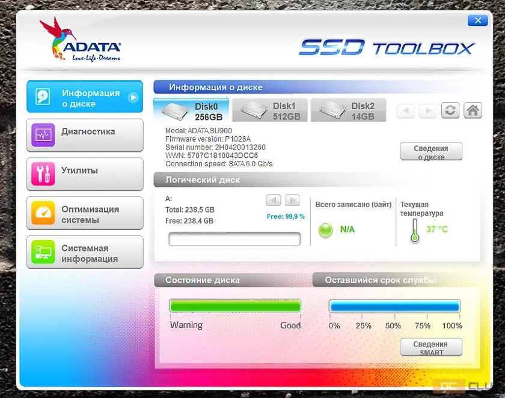Viewport: 505px width, 398px height.
Task: Click Total: 238,5 GB value
Action: tap(190, 210)
